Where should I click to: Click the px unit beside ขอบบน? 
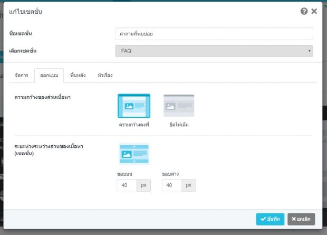[x=143, y=185]
